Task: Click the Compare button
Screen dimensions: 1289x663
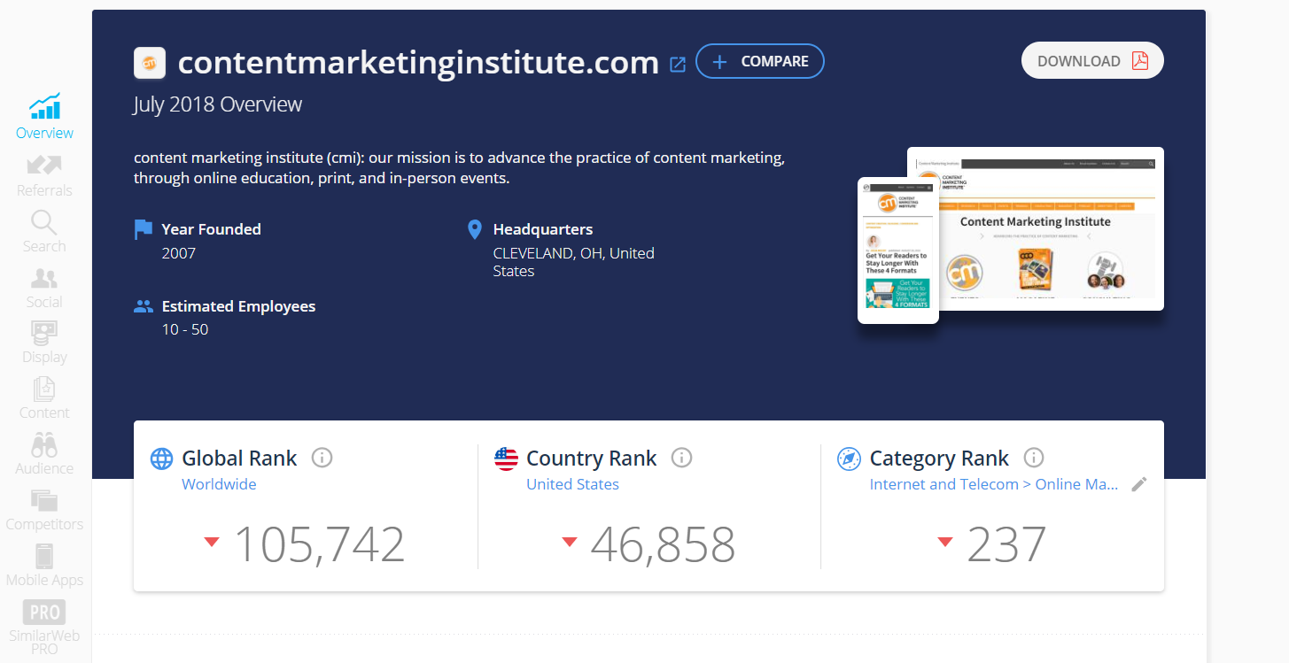Action: (760, 61)
